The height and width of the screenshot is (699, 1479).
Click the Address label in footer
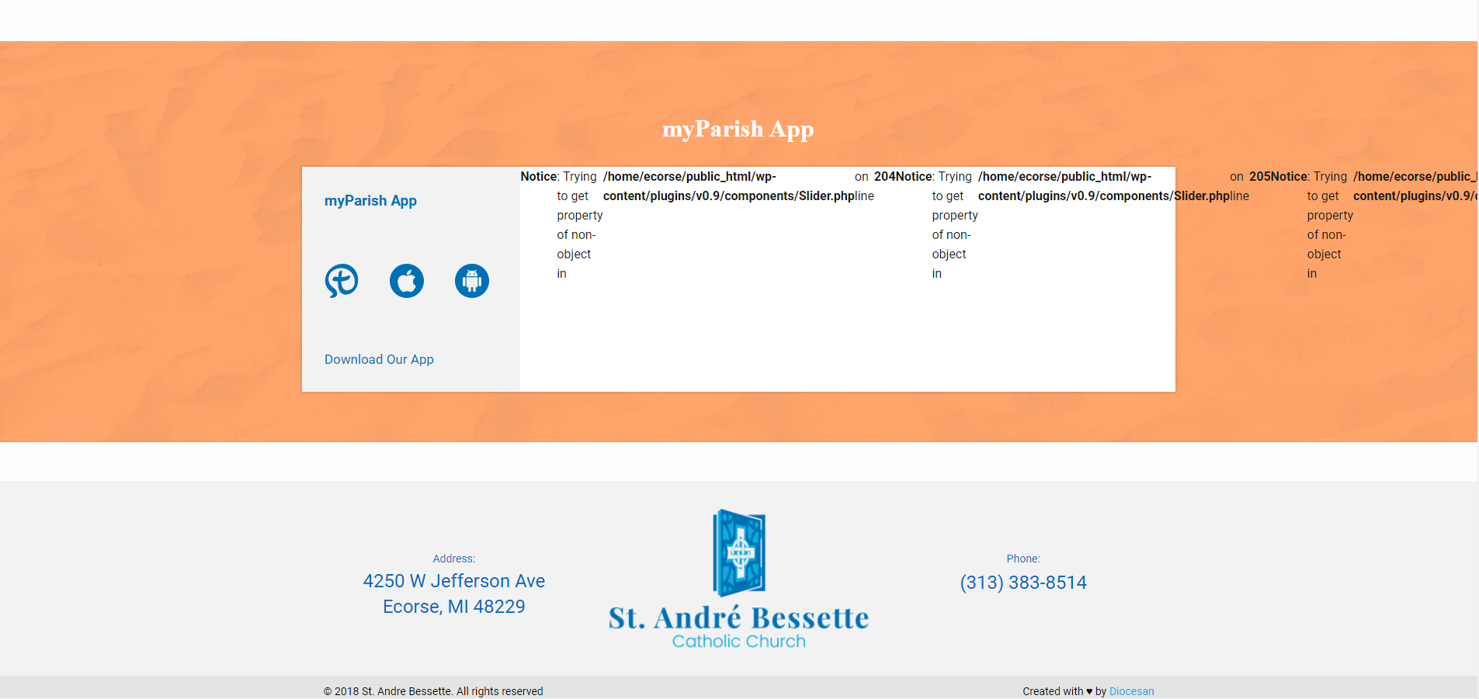point(454,559)
